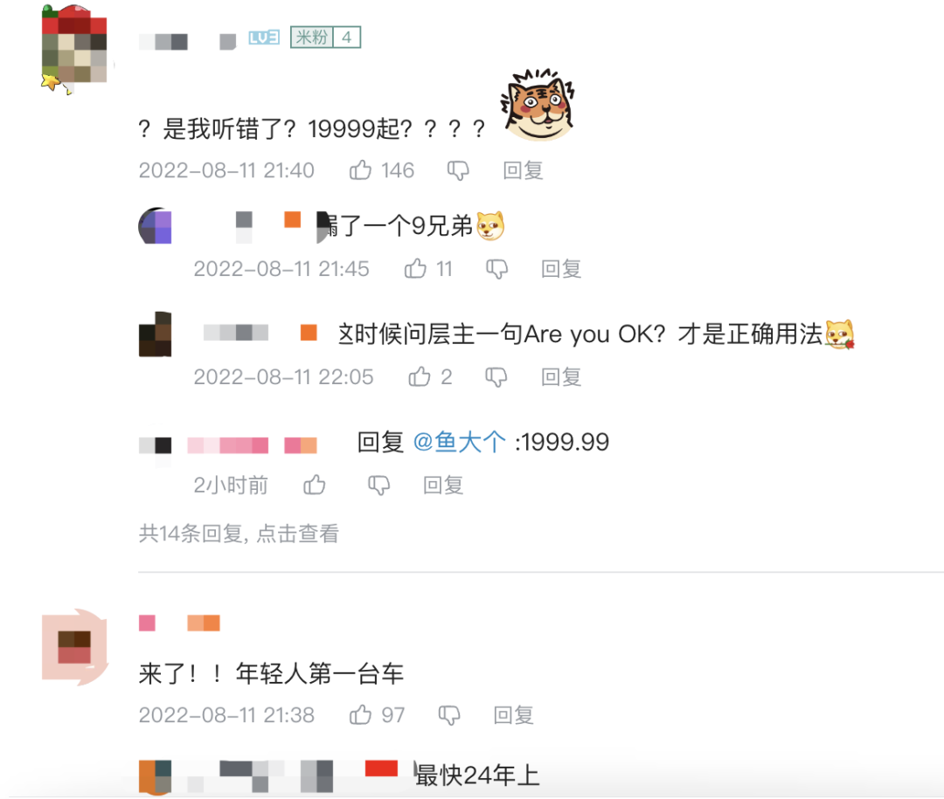Open avatar of 年轻人第一台车 commenter
The image size is (944, 799).
[x=74, y=647]
